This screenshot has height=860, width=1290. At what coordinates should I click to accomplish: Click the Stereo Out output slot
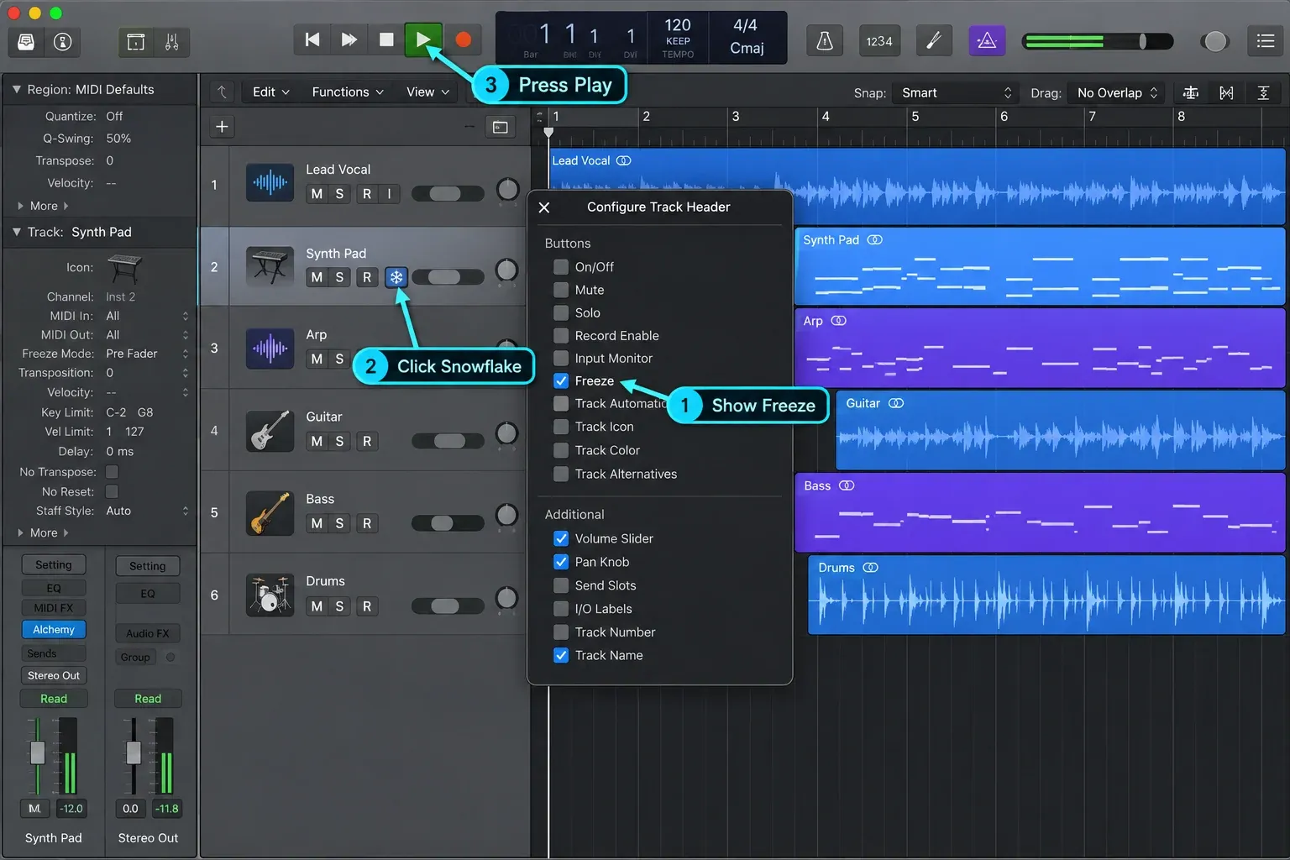tap(54, 675)
